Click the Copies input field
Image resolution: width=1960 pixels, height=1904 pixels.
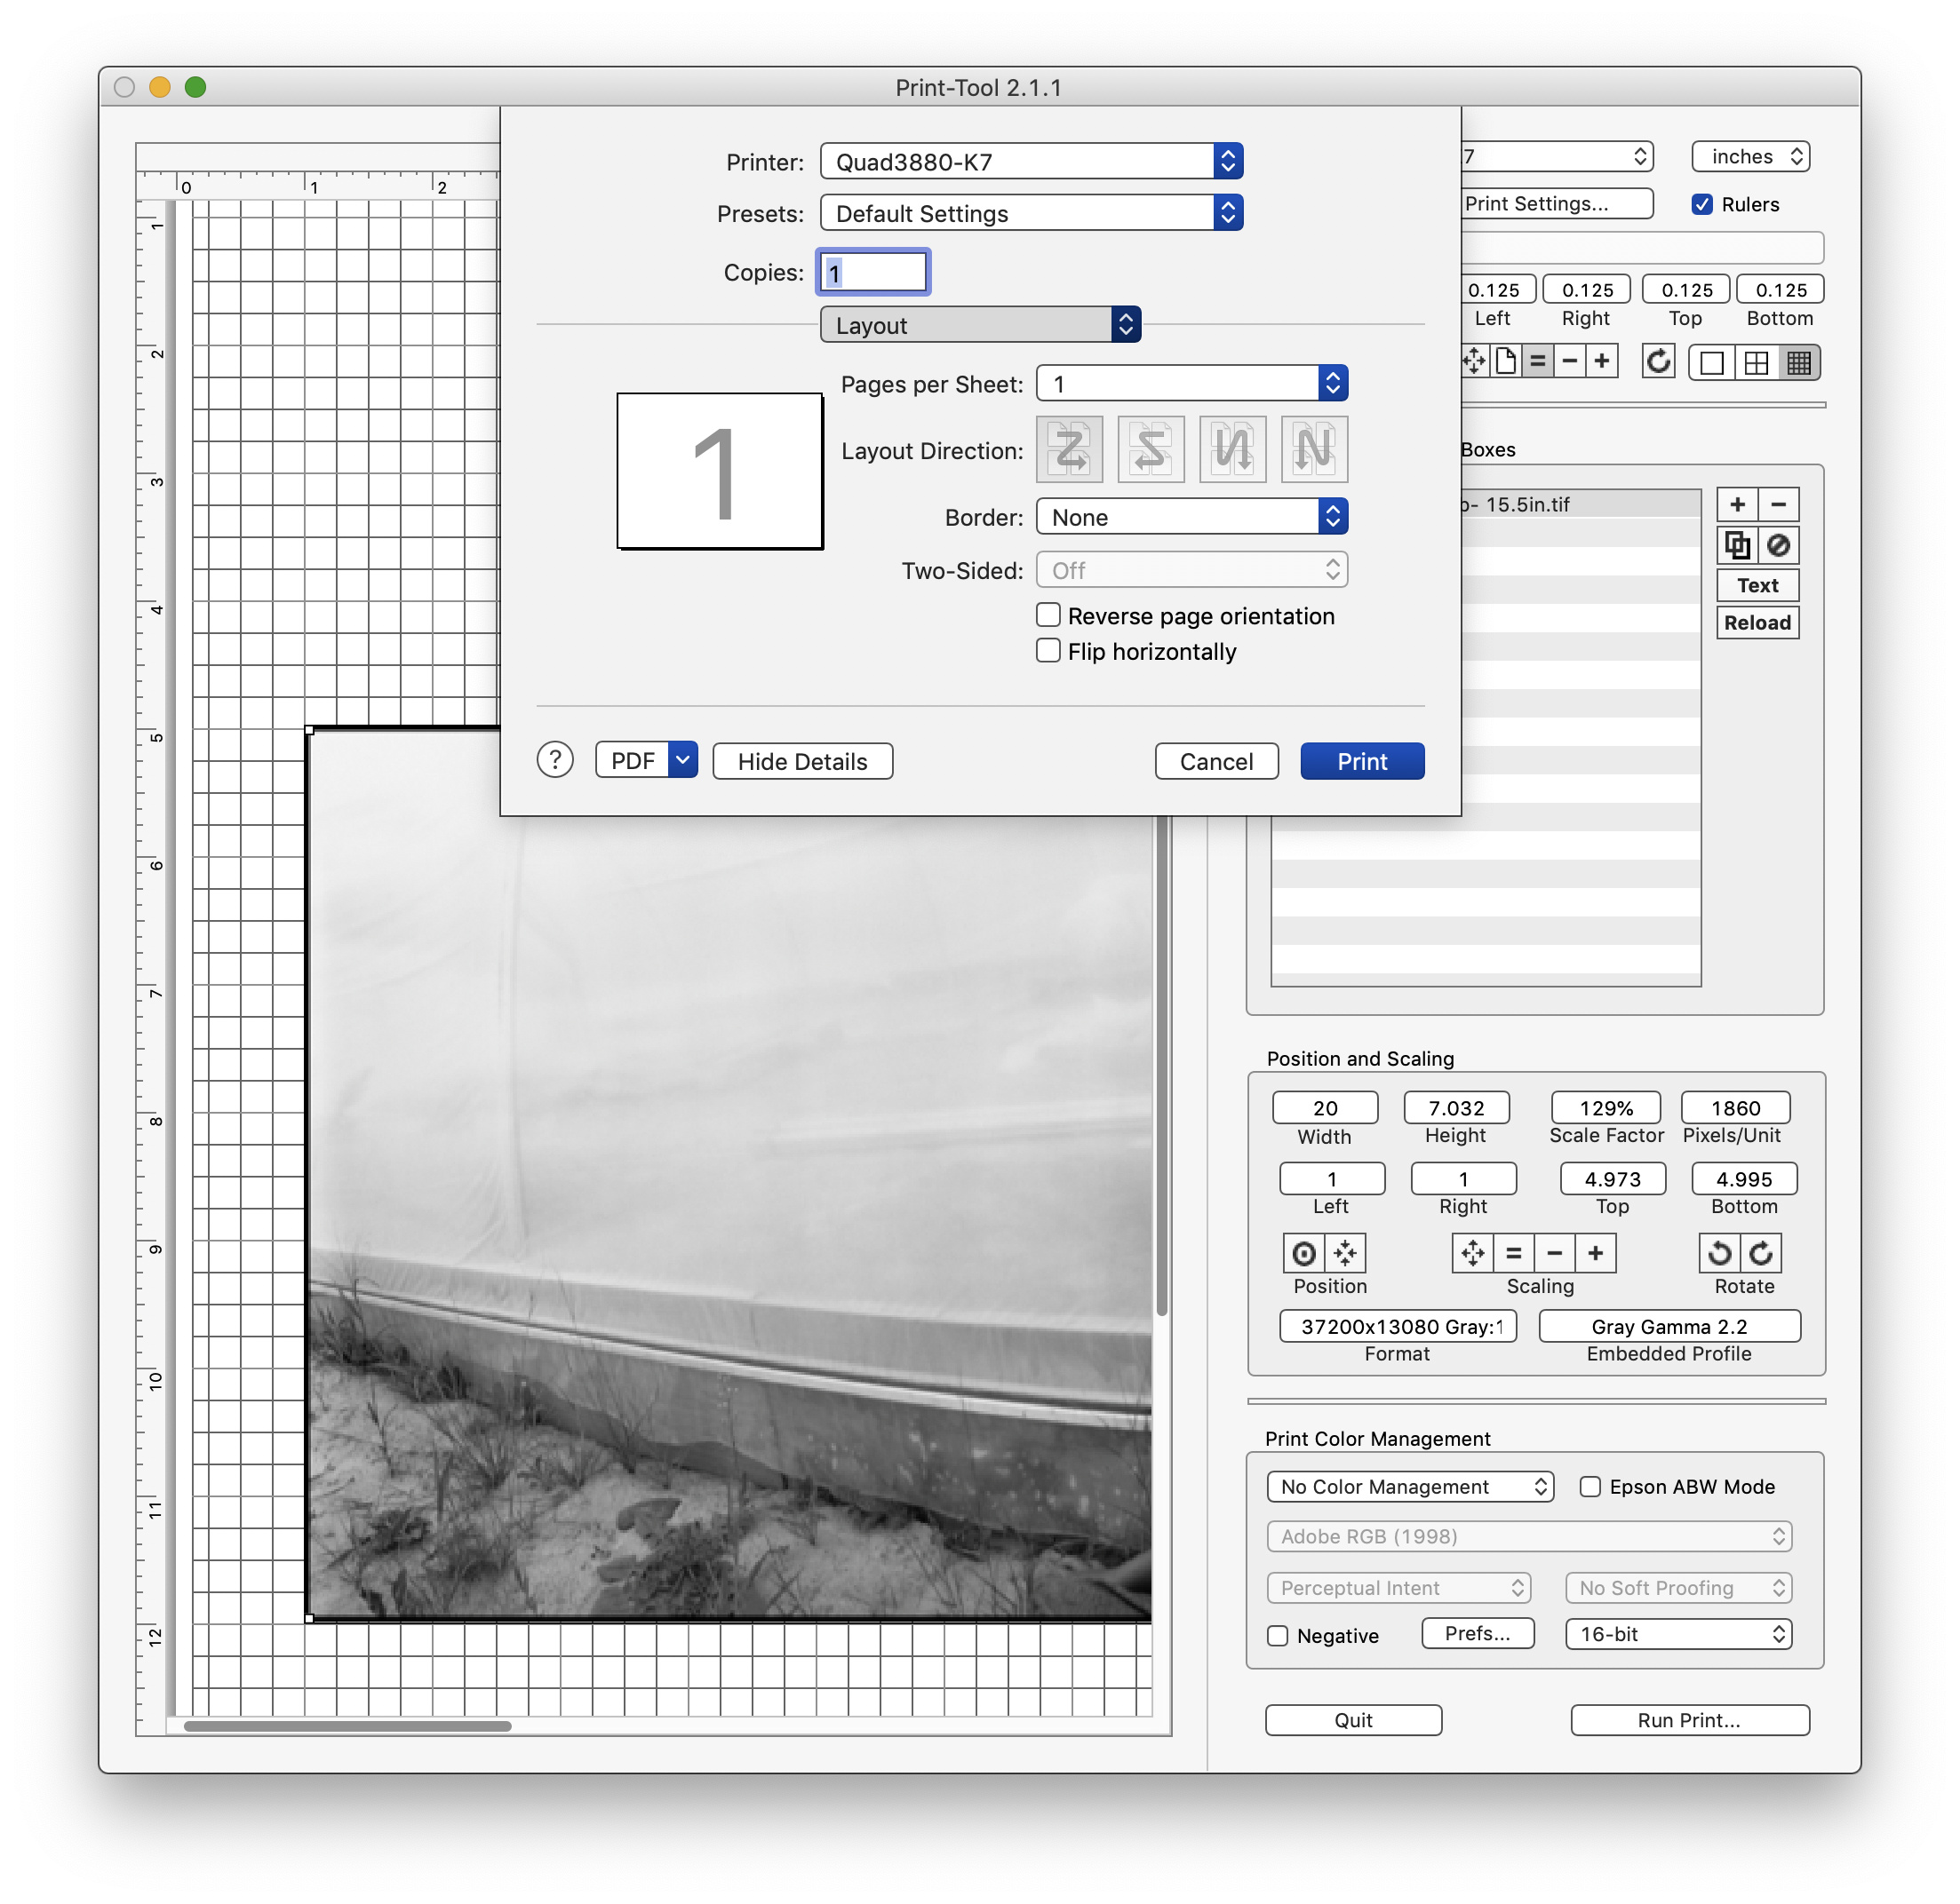[x=873, y=272]
